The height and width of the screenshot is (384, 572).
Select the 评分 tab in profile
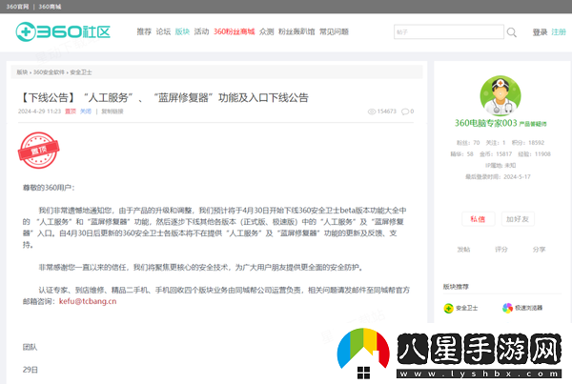(x=501, y=250)
